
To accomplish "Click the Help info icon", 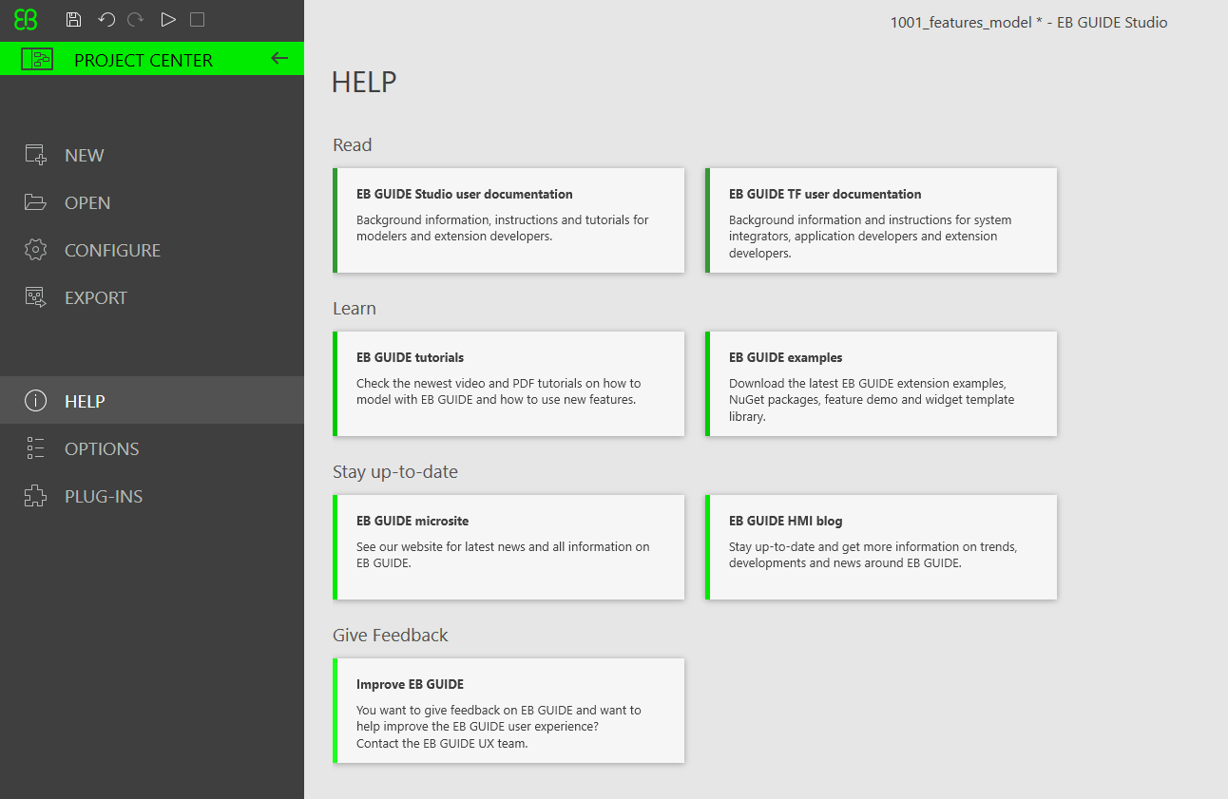I will [35, 401].
